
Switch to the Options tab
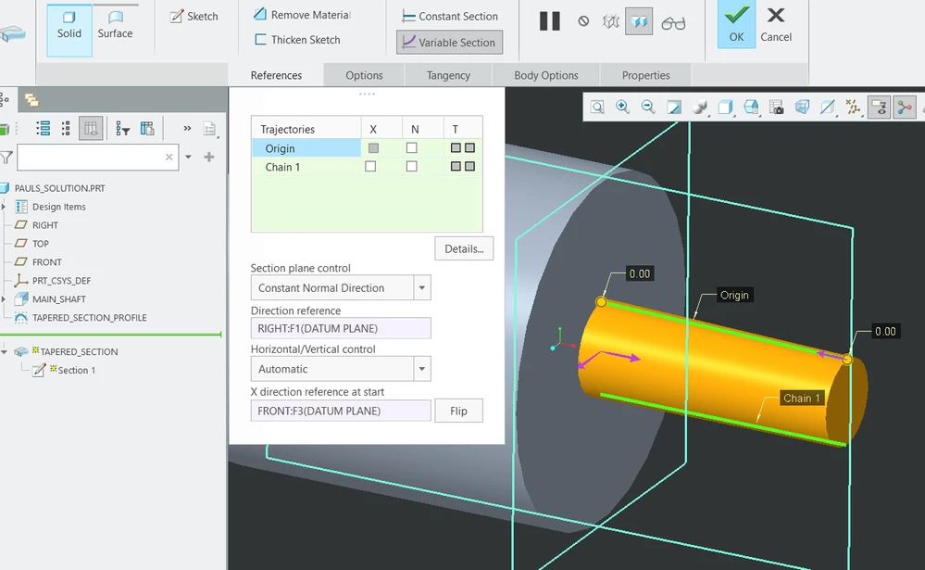(364, 76)
